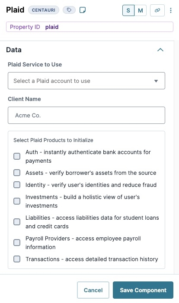This screenshot has width=179, height=303.
Task: Click the link chain icon button
Action: [x=157, y=10]
